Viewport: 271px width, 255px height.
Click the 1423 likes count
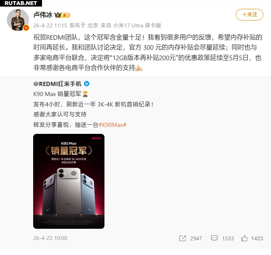pyautogui.click(x=257, y=238)
